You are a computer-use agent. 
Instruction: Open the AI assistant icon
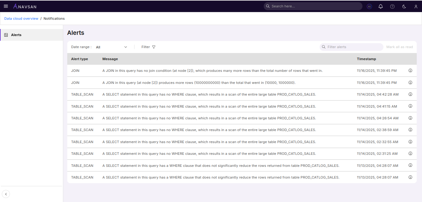tap(369, 6)
